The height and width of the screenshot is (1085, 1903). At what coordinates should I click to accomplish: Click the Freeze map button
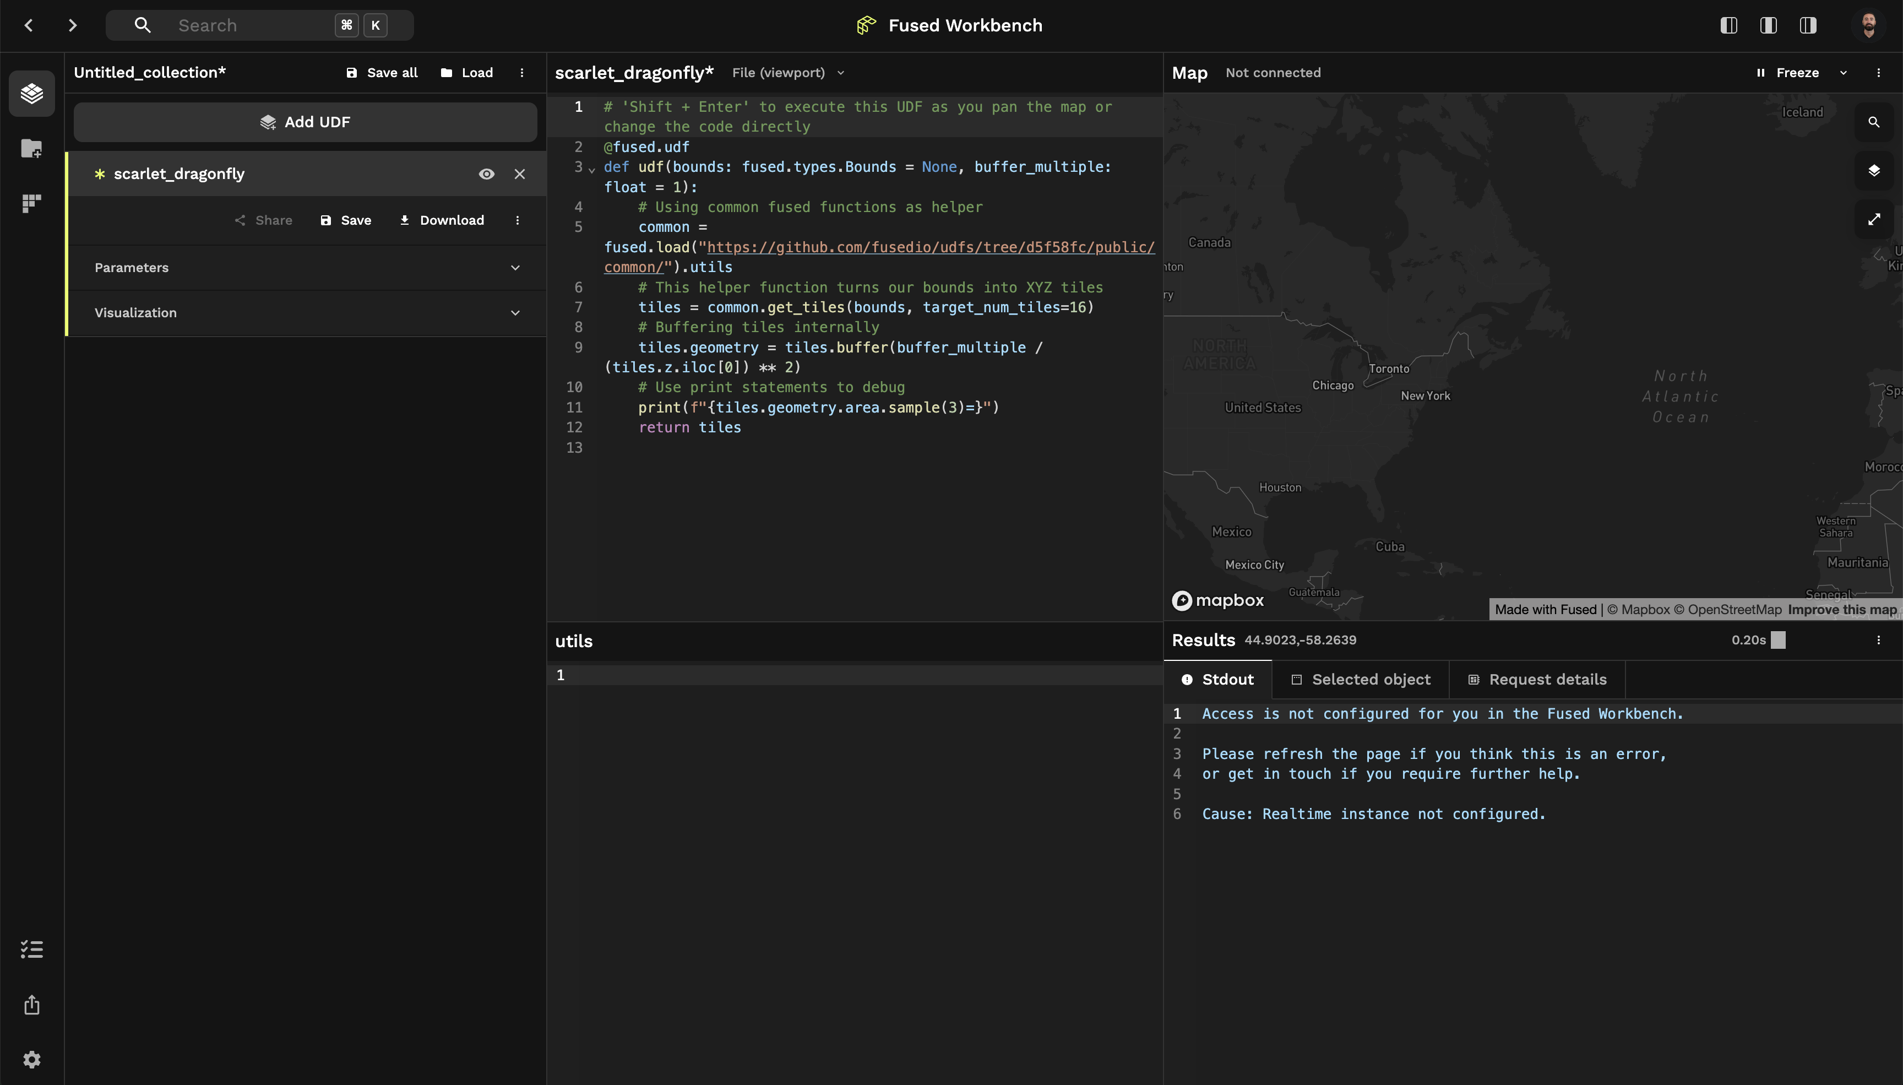point(1787,72)
